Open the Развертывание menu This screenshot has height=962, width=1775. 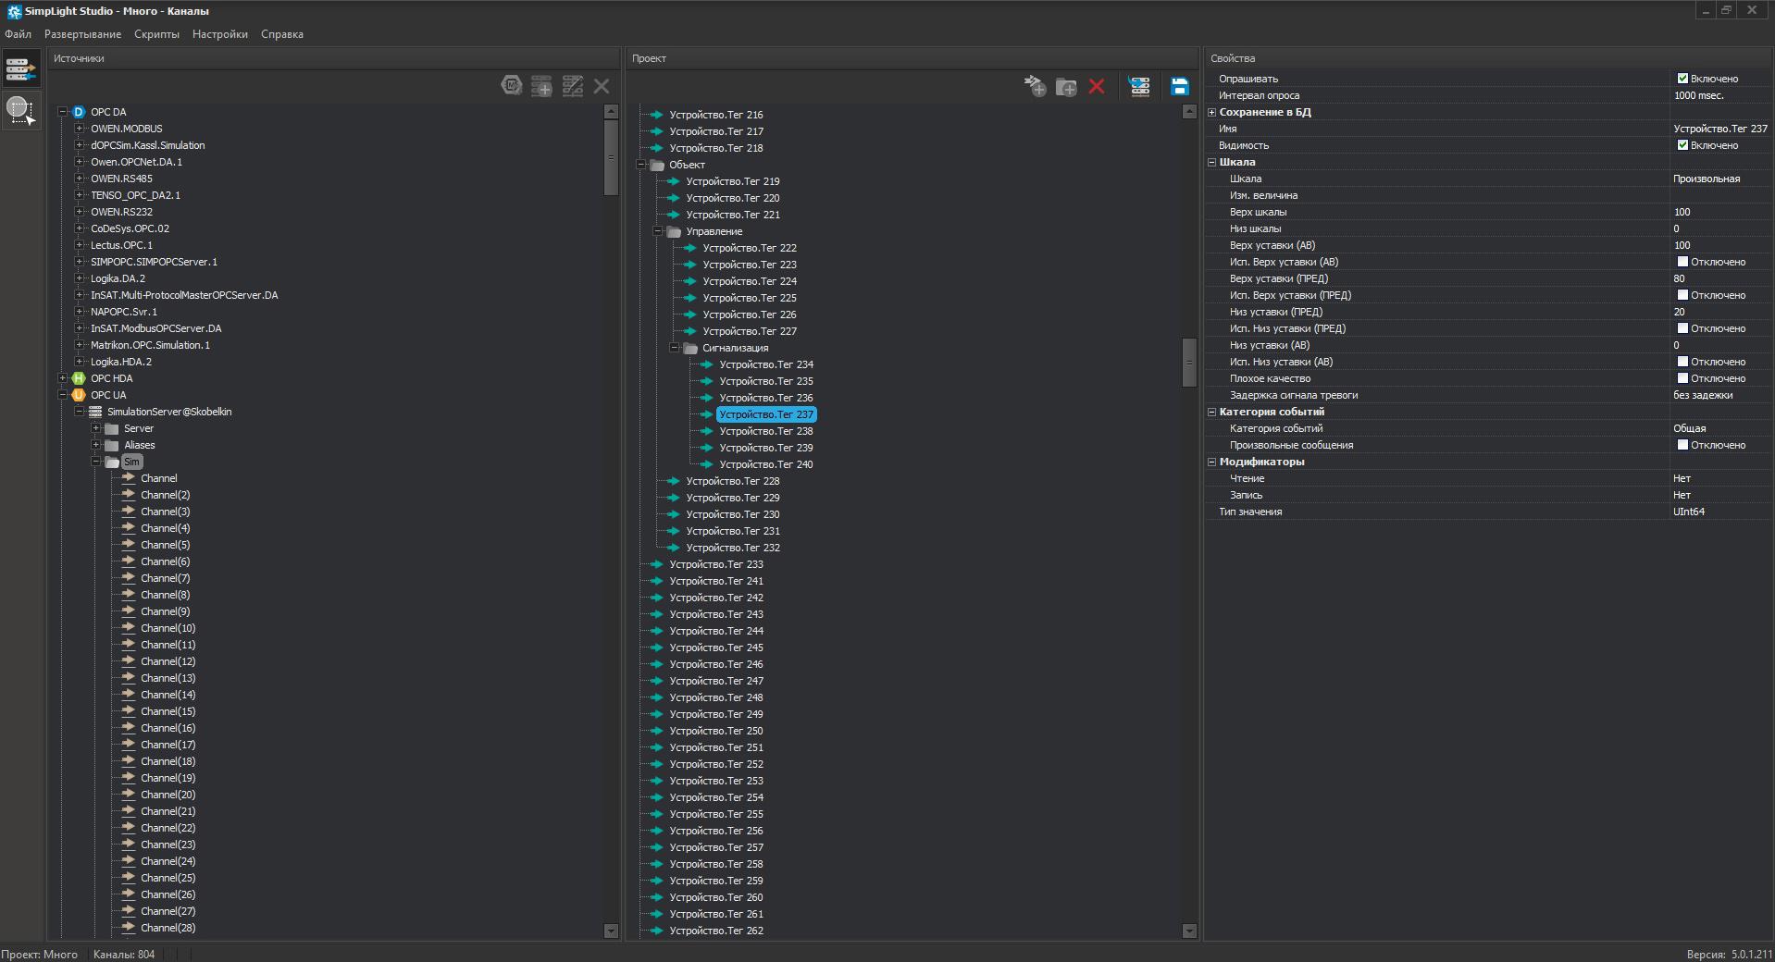(x=82, y=34)
